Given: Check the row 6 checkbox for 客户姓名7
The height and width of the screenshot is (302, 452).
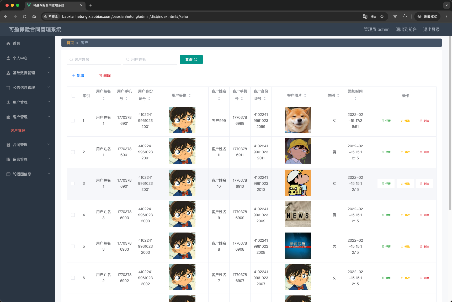Looking at the screenshot, I should [73, 278].
